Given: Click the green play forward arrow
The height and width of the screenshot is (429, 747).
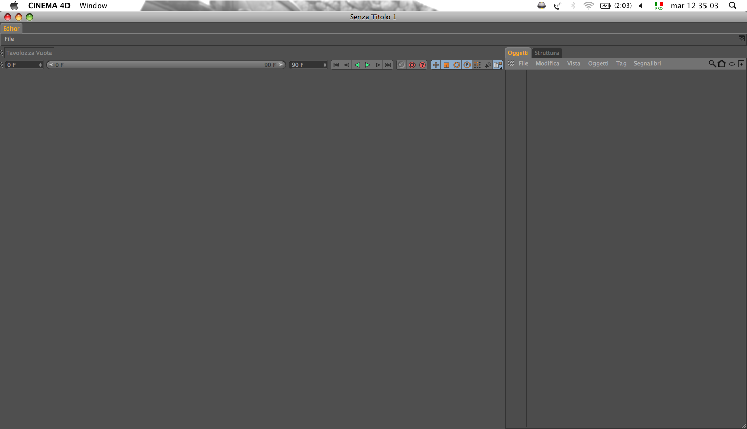Looking at the screenshot, I should coord(367,65).
